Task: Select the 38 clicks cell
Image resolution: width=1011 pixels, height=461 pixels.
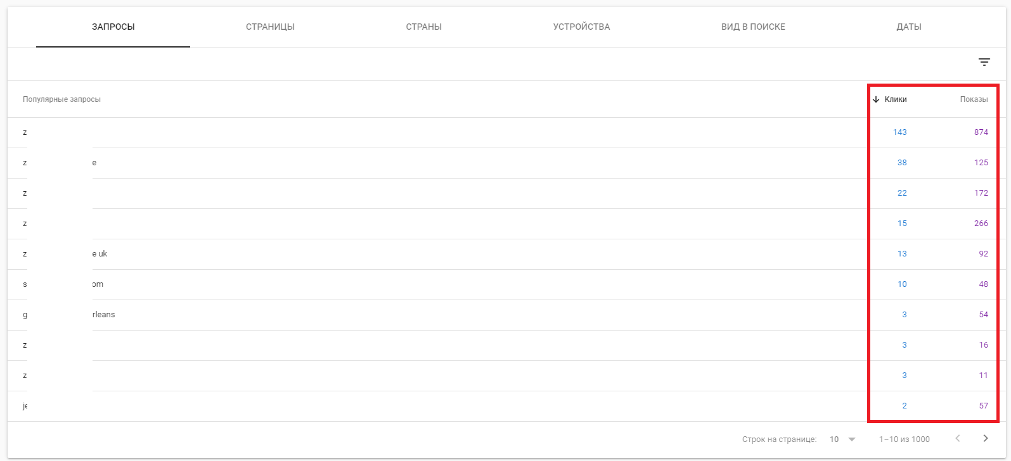Action: 901,163
